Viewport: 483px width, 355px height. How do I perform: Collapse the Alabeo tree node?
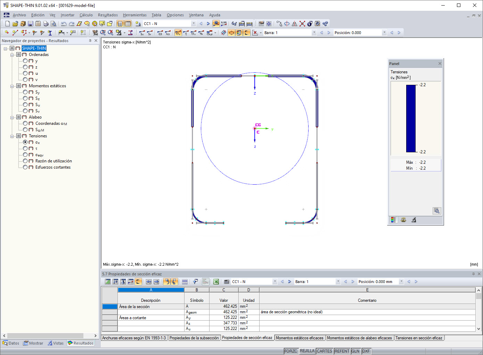12,118
